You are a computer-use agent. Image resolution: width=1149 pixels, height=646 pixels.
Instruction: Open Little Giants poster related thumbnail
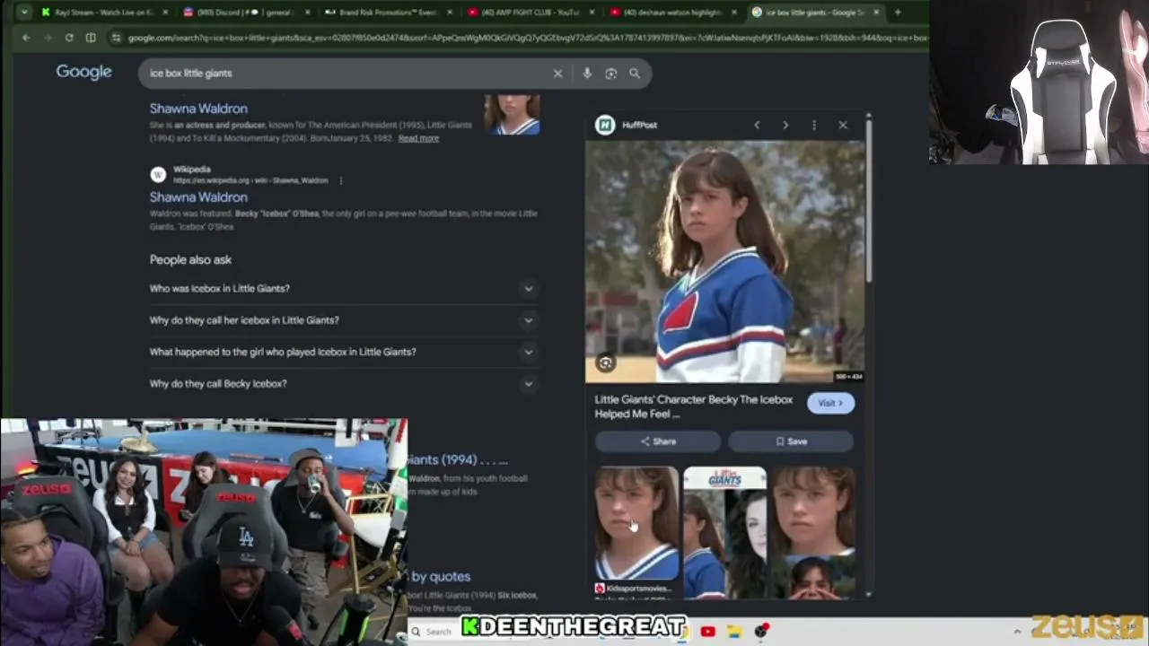725,530
